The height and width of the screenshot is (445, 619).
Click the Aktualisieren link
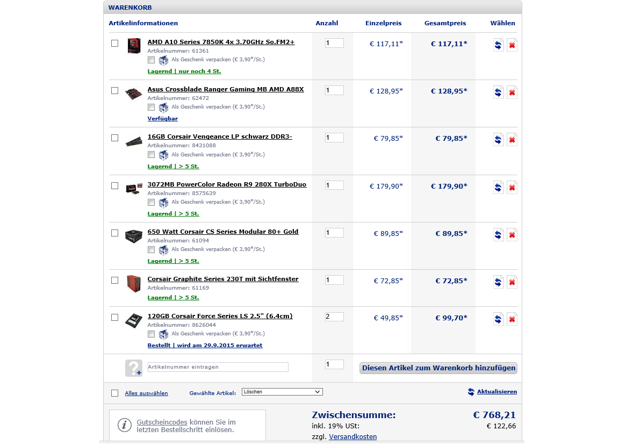(x=497, y=392)
